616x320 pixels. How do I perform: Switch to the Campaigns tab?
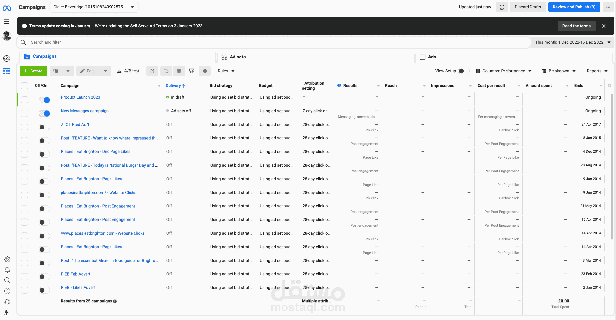click(40, 57)
